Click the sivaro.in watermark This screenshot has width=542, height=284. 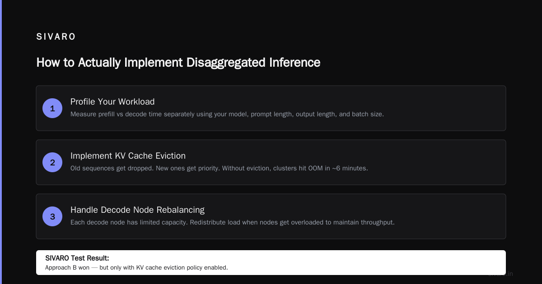tap(500, 274)
